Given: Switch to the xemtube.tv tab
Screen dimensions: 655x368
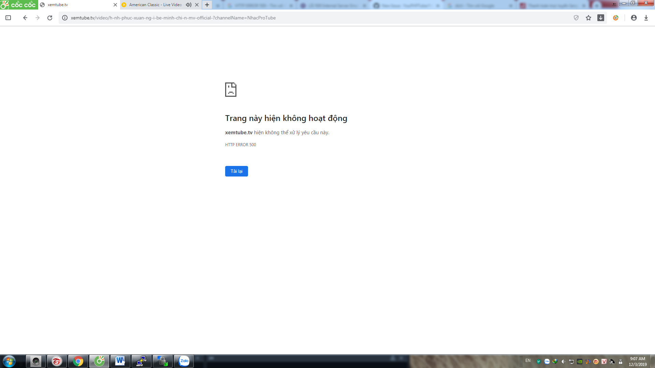Looking at the screenshot, I should 78,5.
